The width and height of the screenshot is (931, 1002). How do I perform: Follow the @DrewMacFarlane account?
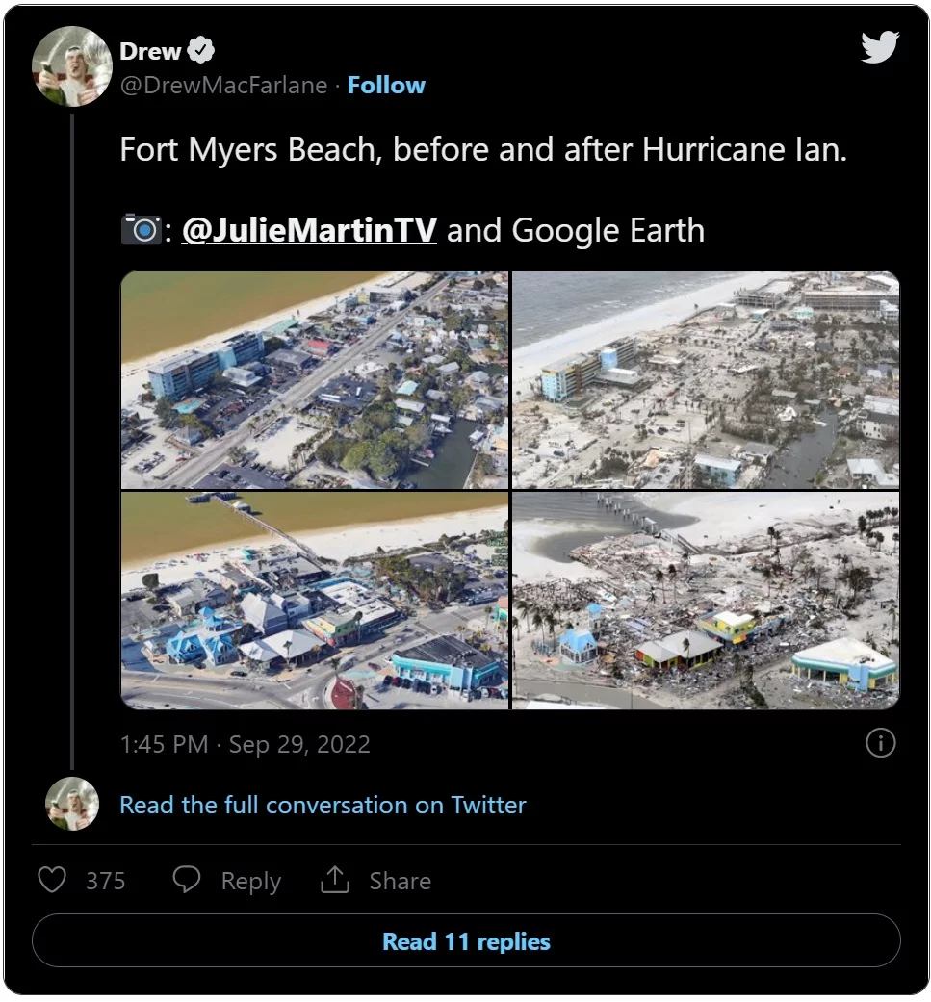[386, 85]
